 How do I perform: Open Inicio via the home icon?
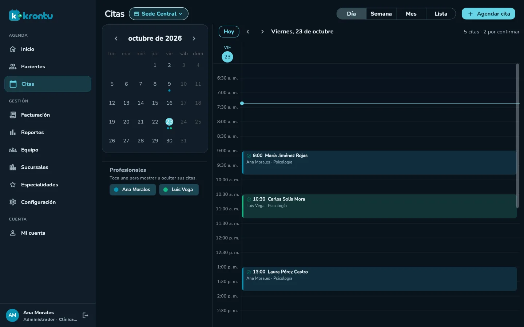[13, 49]
